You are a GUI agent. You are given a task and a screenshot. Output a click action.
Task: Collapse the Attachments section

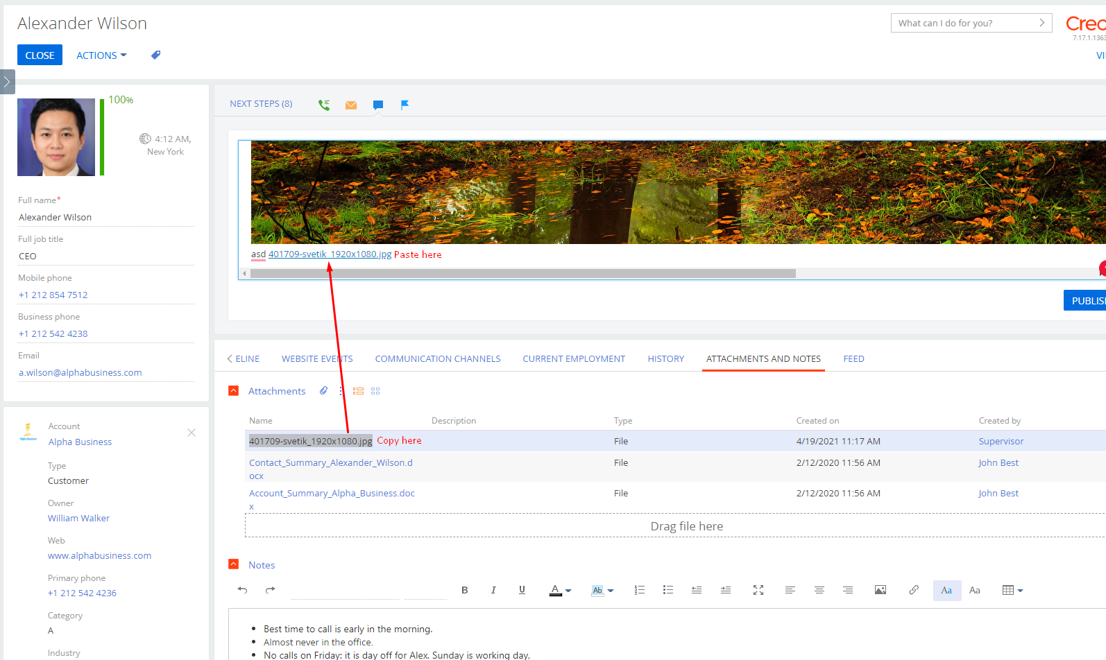(x=234, y=391)
